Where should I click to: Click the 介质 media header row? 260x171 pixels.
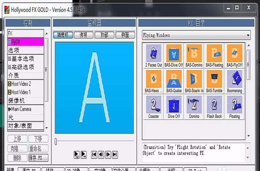point(26,76)
